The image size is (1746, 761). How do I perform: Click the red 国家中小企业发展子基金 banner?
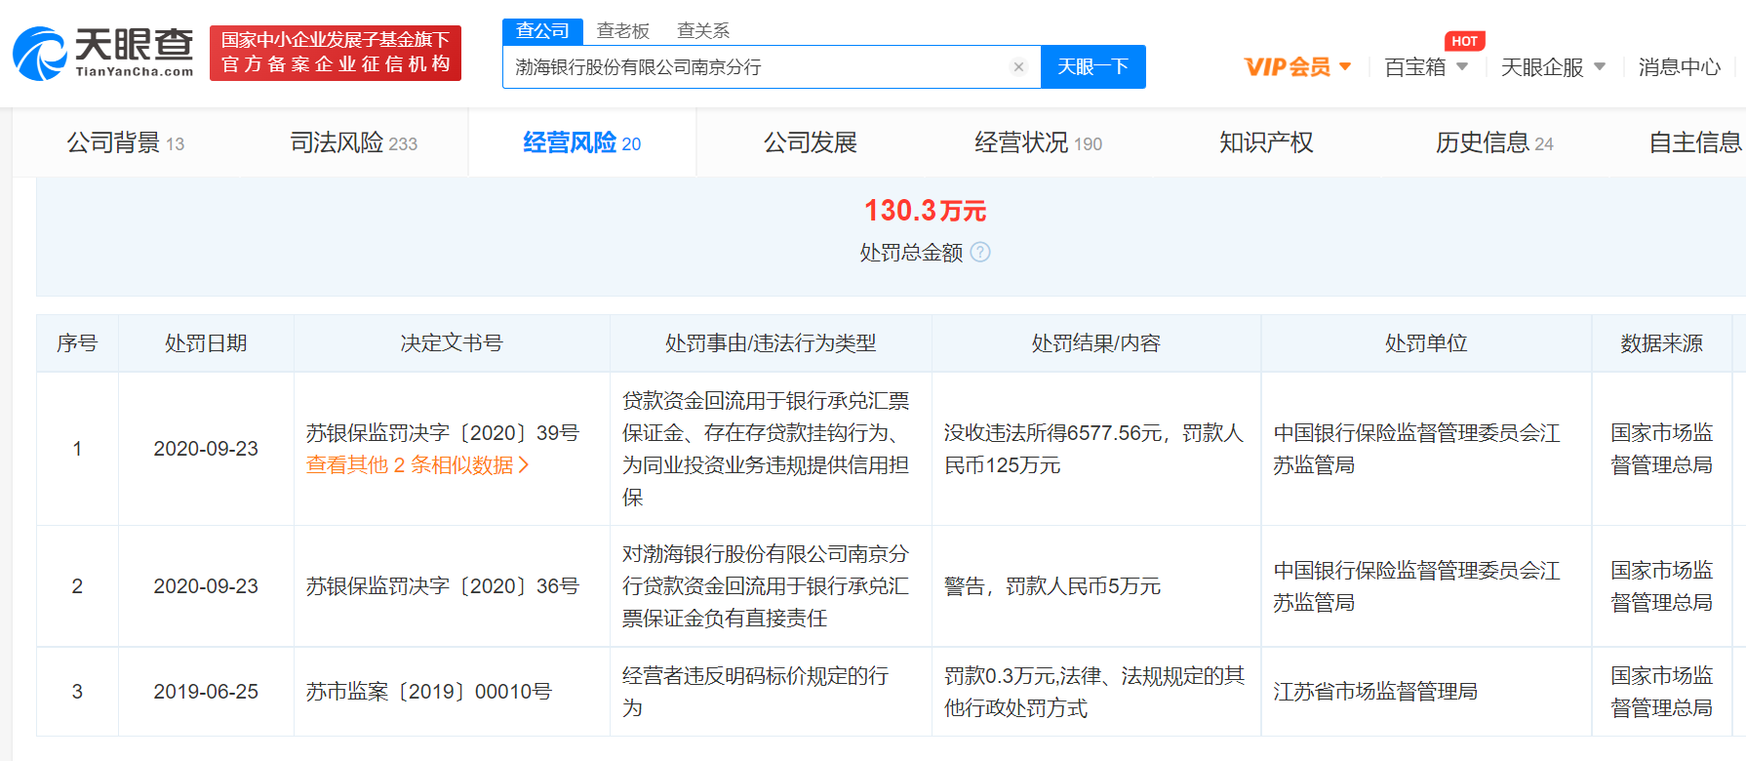point(336,53)
